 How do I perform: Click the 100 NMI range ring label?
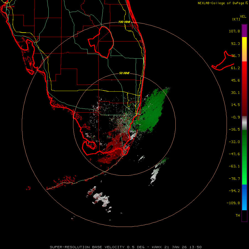pyautogui.click(x=124, y=22)
